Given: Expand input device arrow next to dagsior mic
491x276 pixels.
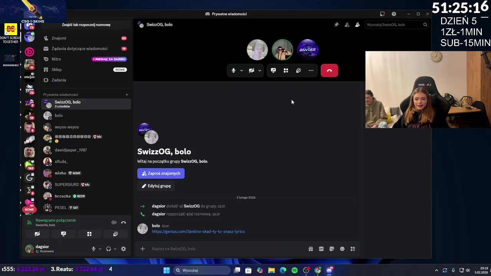Looking at the screenshot, I should coord(100,249).
